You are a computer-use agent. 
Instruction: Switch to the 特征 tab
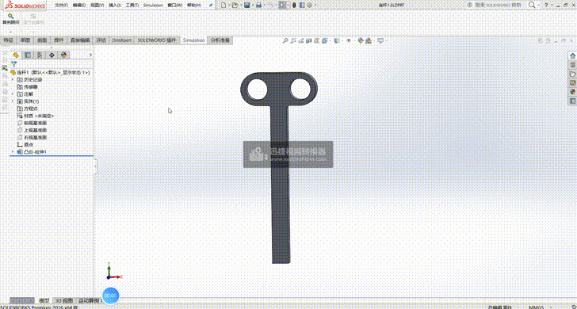(9, 40)
